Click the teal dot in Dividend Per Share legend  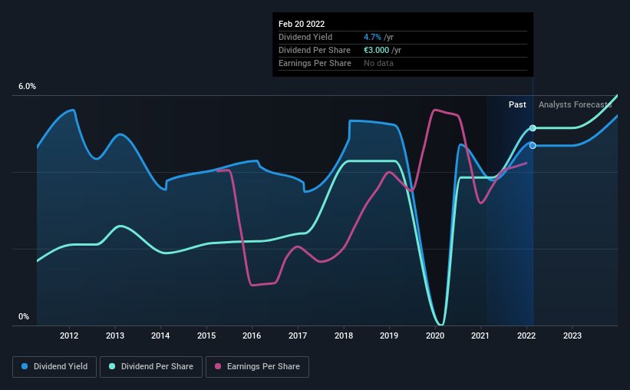pyautogui.click(x=112, y=366)
